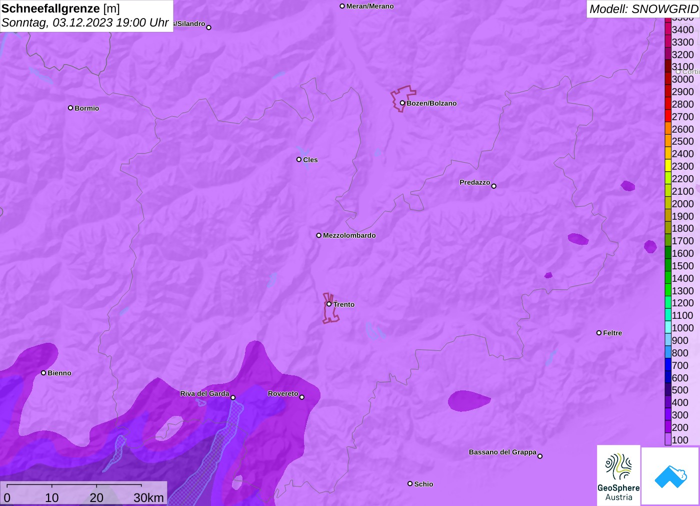
Task: Click the 3000 legend value label
Action: [682, 79]
